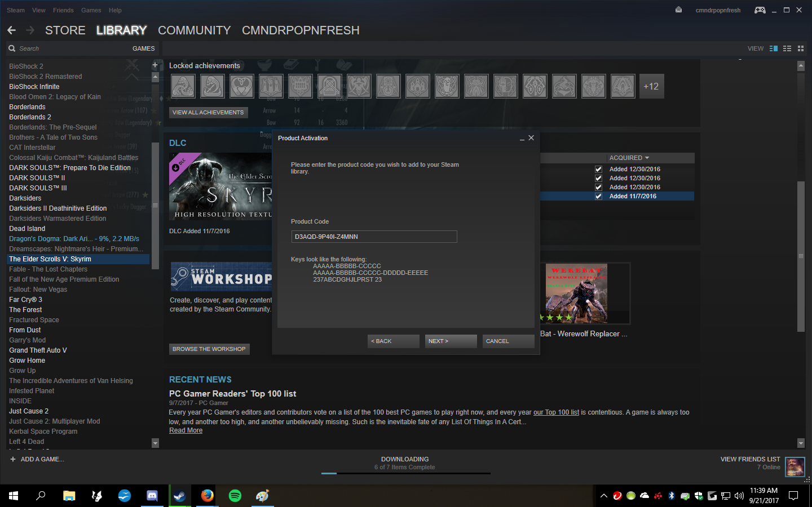Click the main content scrollbar thumb
The height and width of the screenshot is (507, 812).
[x=801, y=256]
